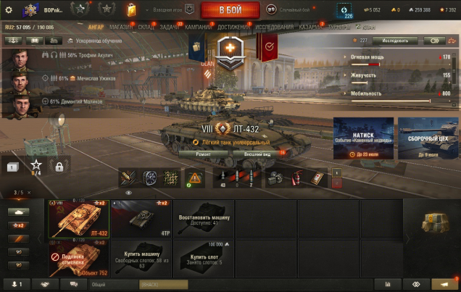Click the fire extinguisher consumable slot
Image resolution: width=461 pixels, height=292 pixels.
296,178
